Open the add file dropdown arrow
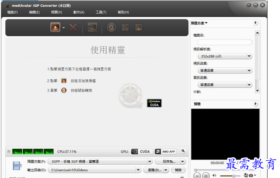The width and height of the screenshot is (280, 178). [x=64, y=27]
